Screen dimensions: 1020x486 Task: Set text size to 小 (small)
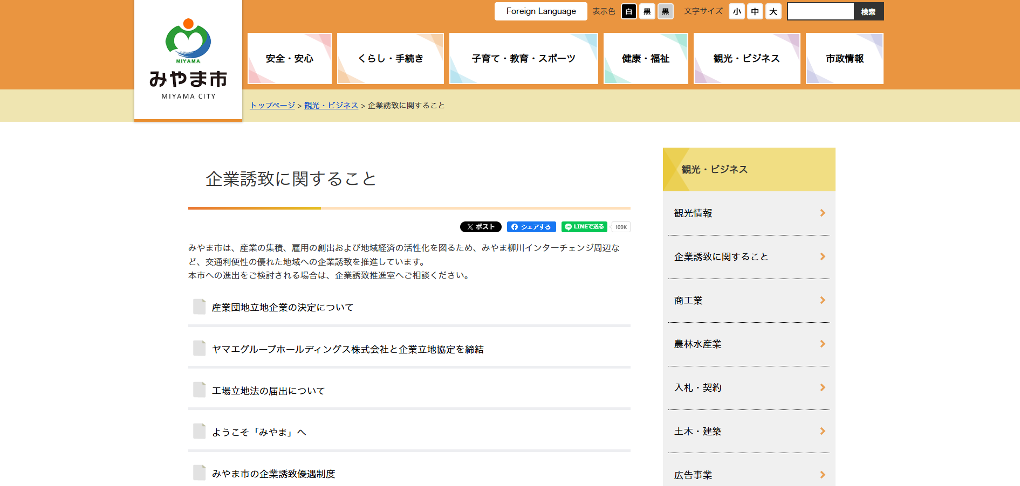click(737, 11)
